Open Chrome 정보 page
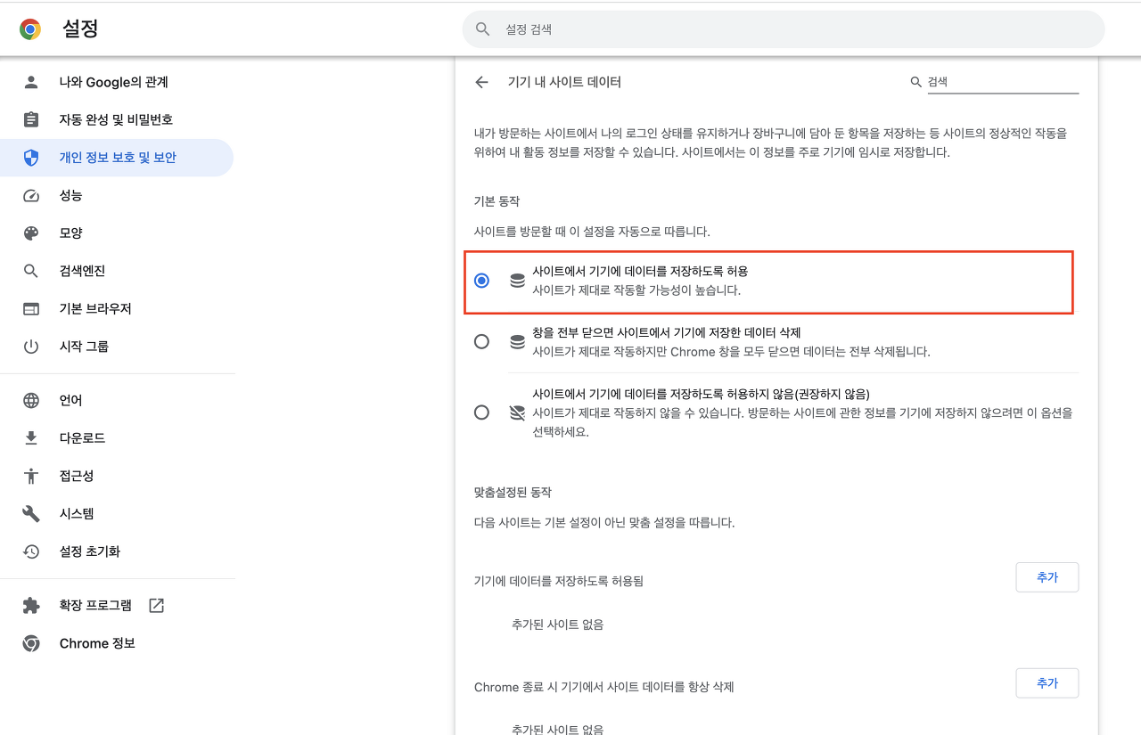 [117, 643]
